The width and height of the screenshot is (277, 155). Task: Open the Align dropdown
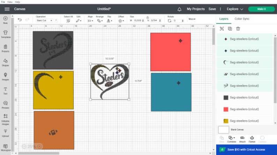[x=90, y=21]
